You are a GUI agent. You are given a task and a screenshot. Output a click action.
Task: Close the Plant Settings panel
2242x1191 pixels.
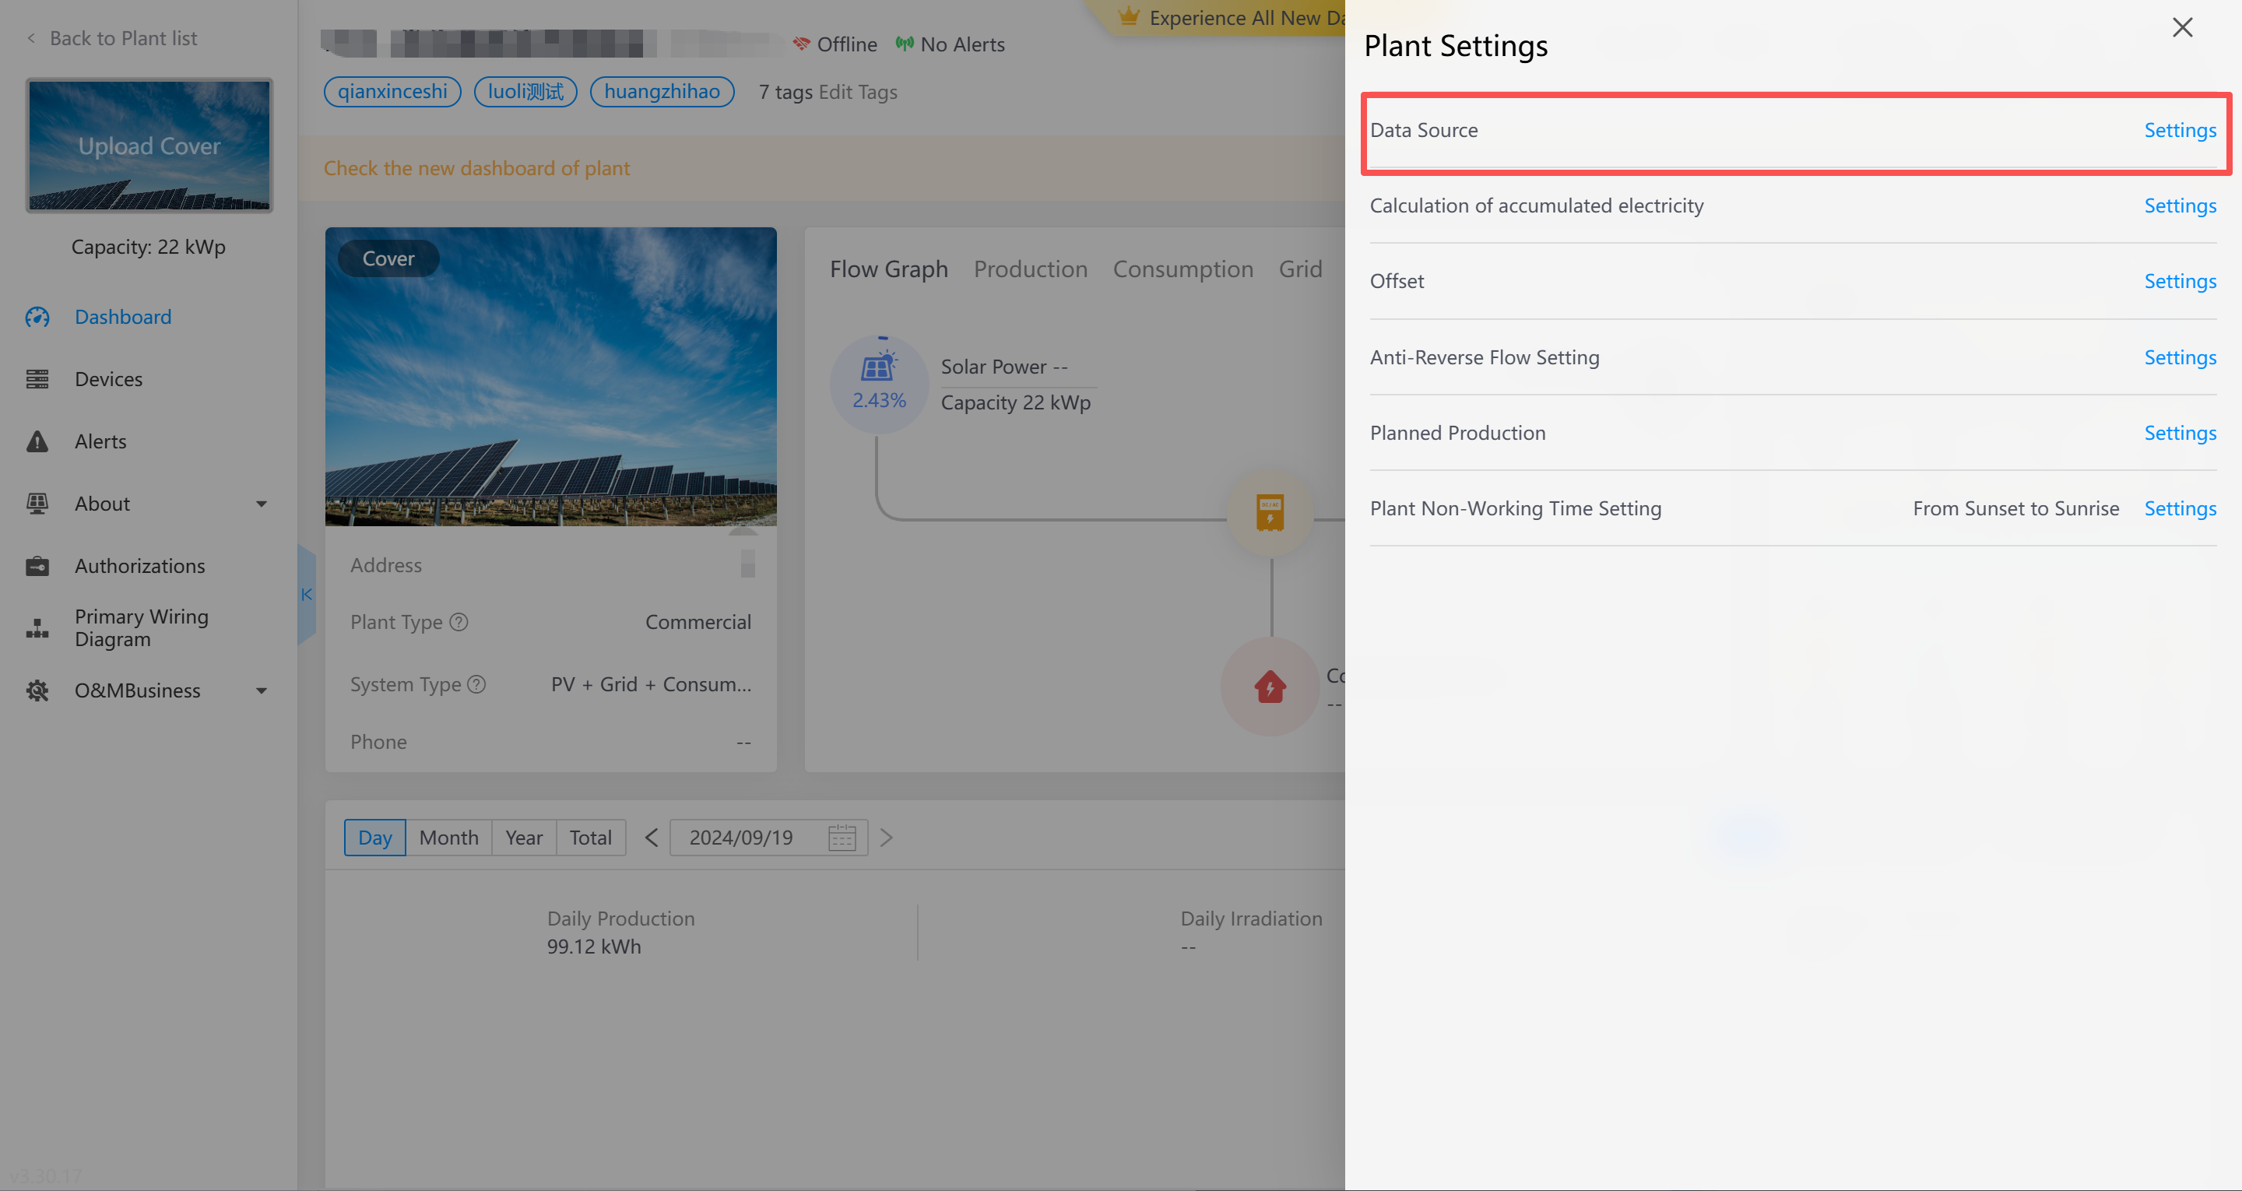click(2181, 28)
